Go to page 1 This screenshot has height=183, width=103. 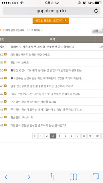(x=41, y=136)
